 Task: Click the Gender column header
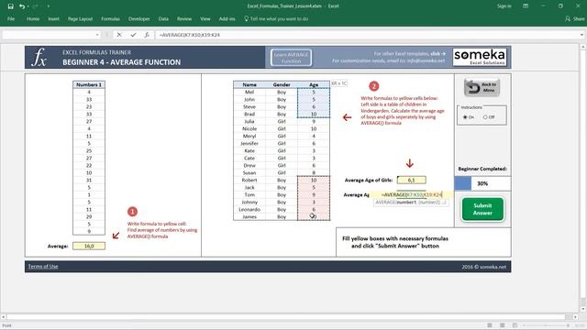click(282, 84)
